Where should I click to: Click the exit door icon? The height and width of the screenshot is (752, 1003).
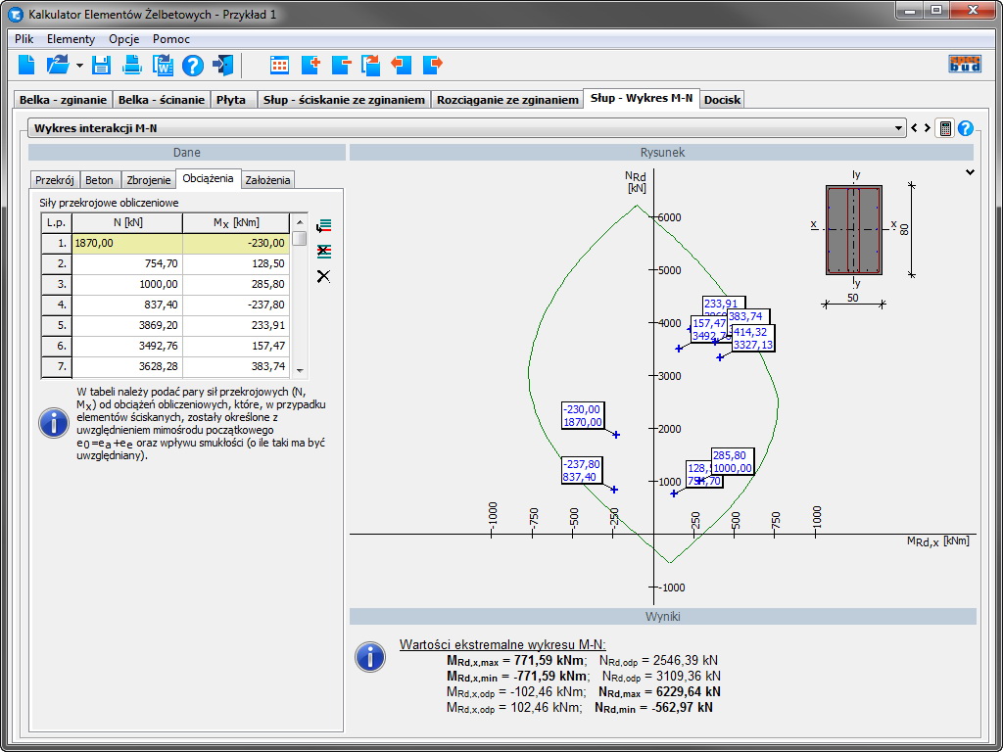[x=223, y=66]
